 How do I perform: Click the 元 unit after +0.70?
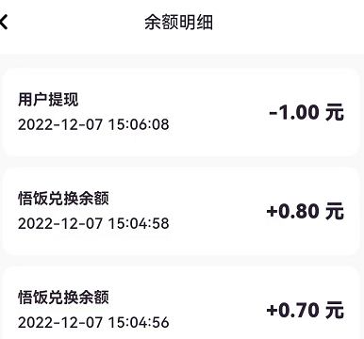(335, 310)
